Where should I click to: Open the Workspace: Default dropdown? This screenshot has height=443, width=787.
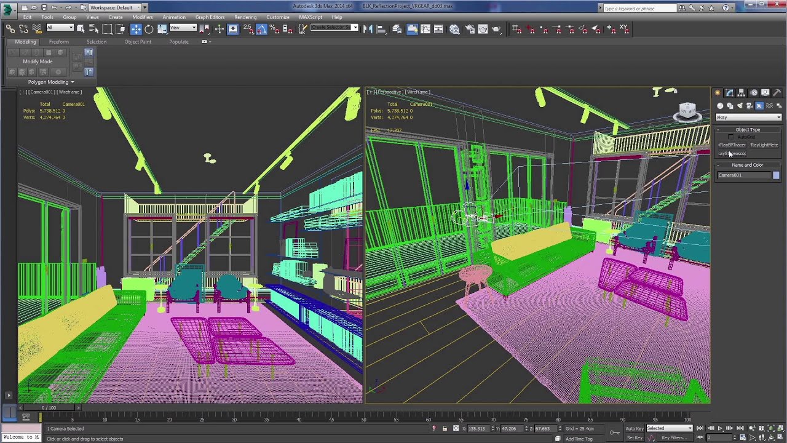coord(114,7)
